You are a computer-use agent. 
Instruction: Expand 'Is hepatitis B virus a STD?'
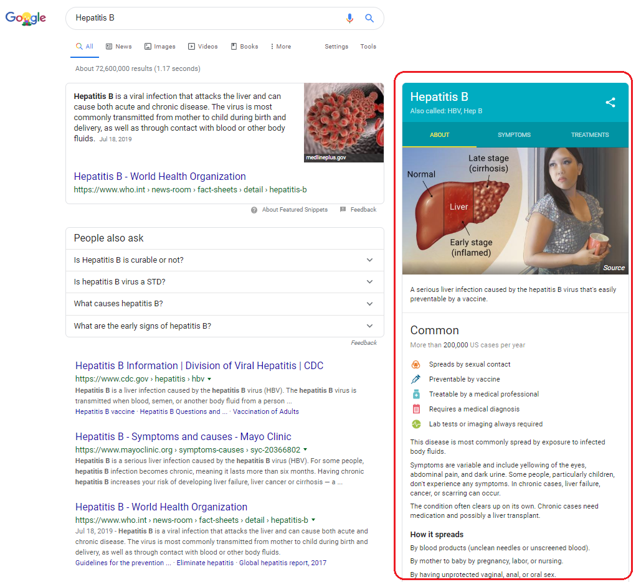click(x=225, y=282)
